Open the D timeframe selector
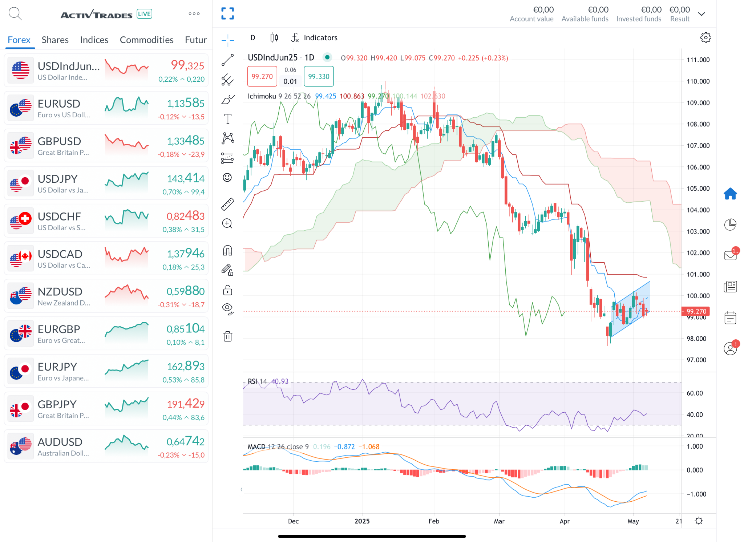Image resolution: width=744 pixels, height=542 pixels. [253, 38]
